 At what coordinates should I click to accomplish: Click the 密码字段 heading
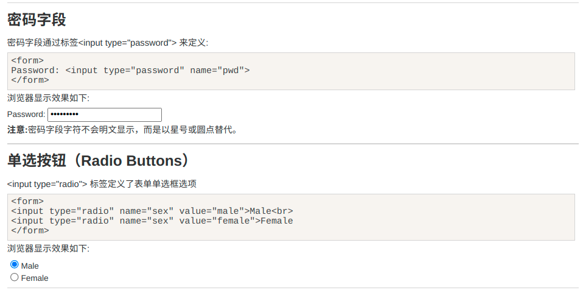coord(37,20)
